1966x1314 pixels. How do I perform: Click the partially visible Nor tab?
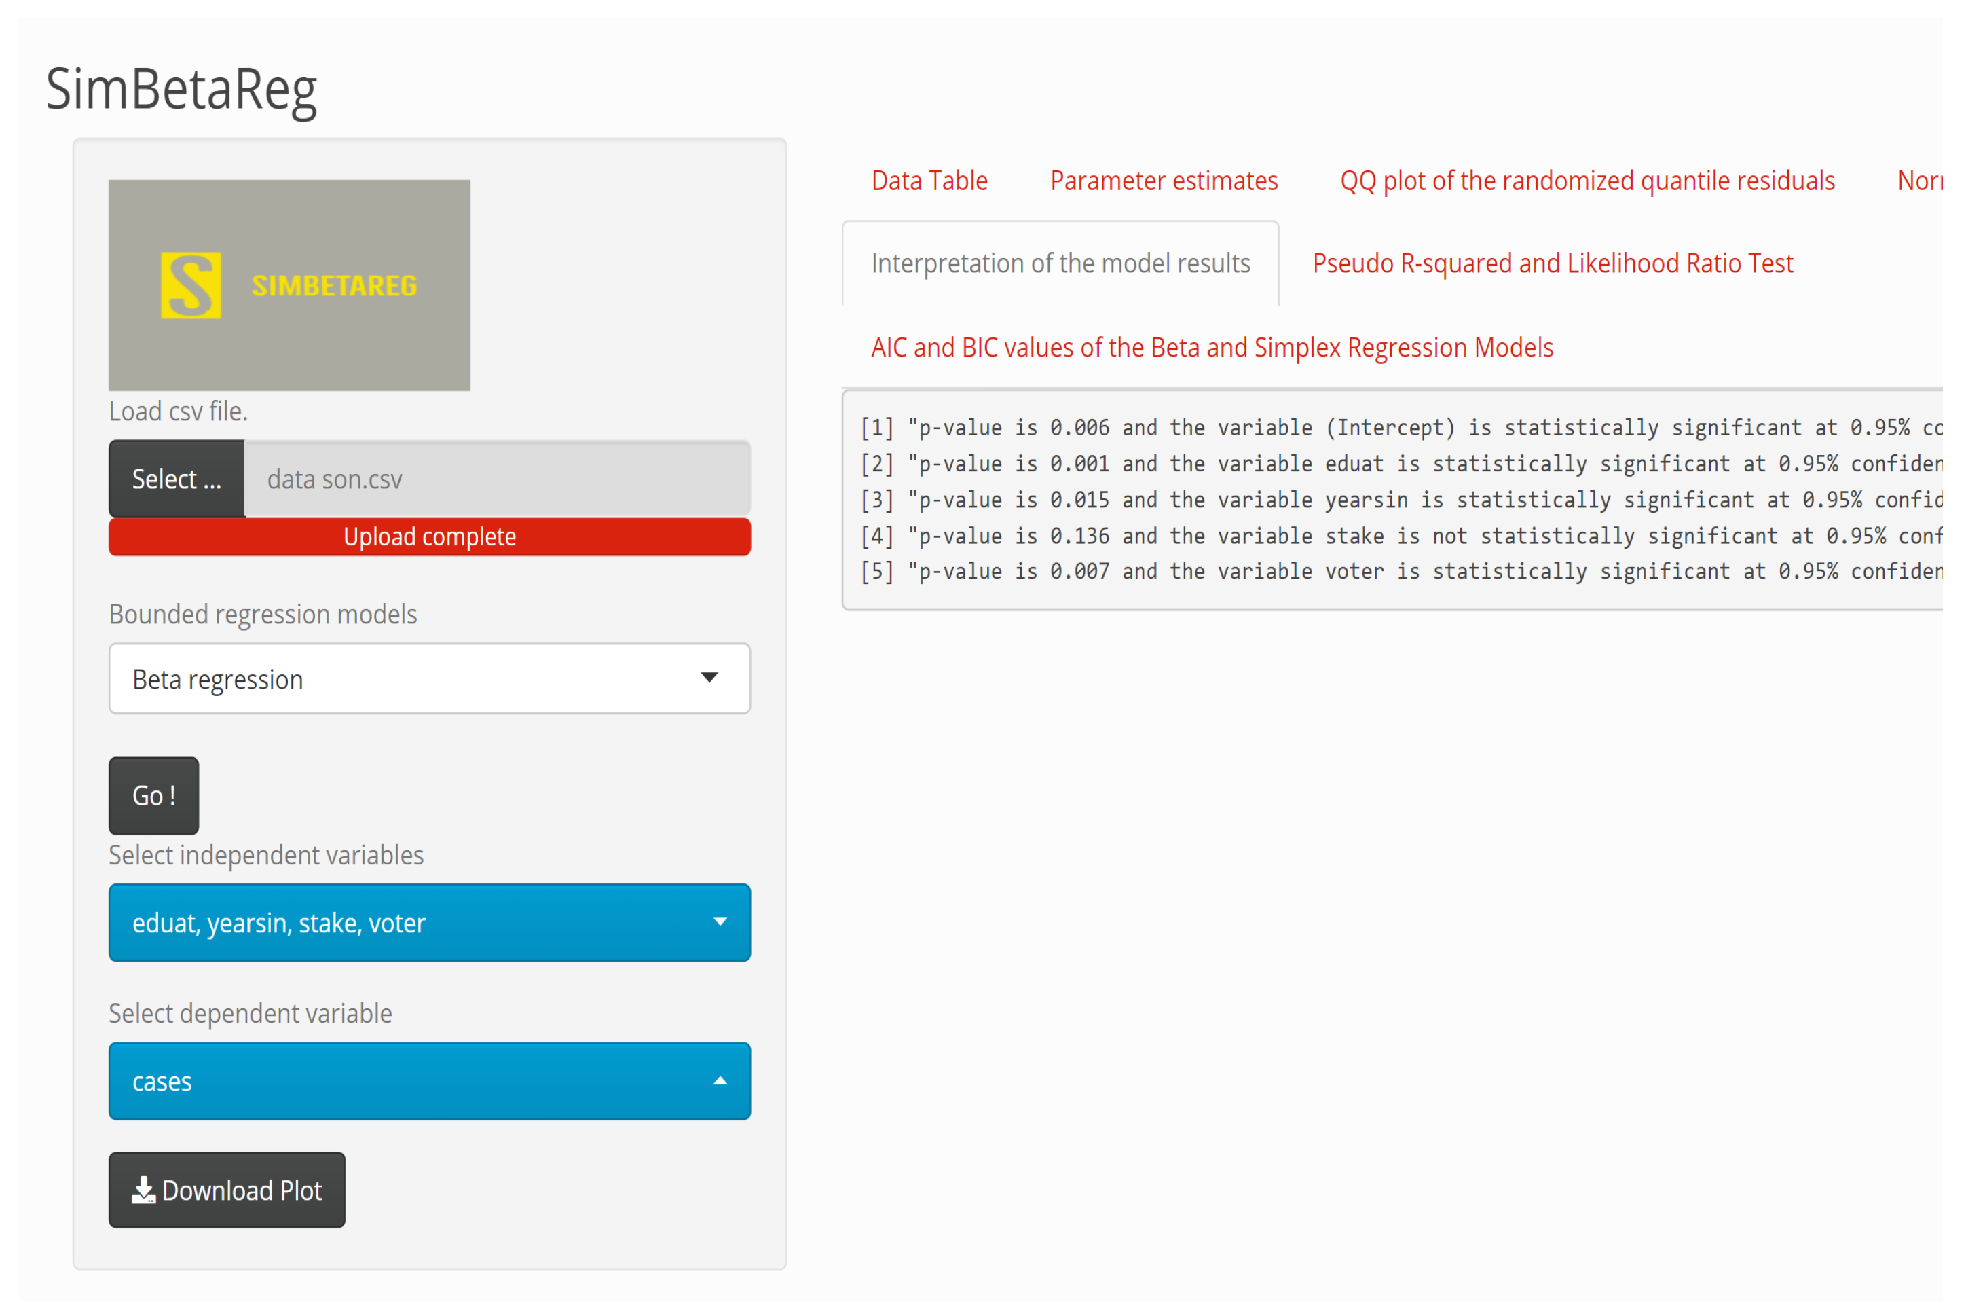click(1918, 181)
